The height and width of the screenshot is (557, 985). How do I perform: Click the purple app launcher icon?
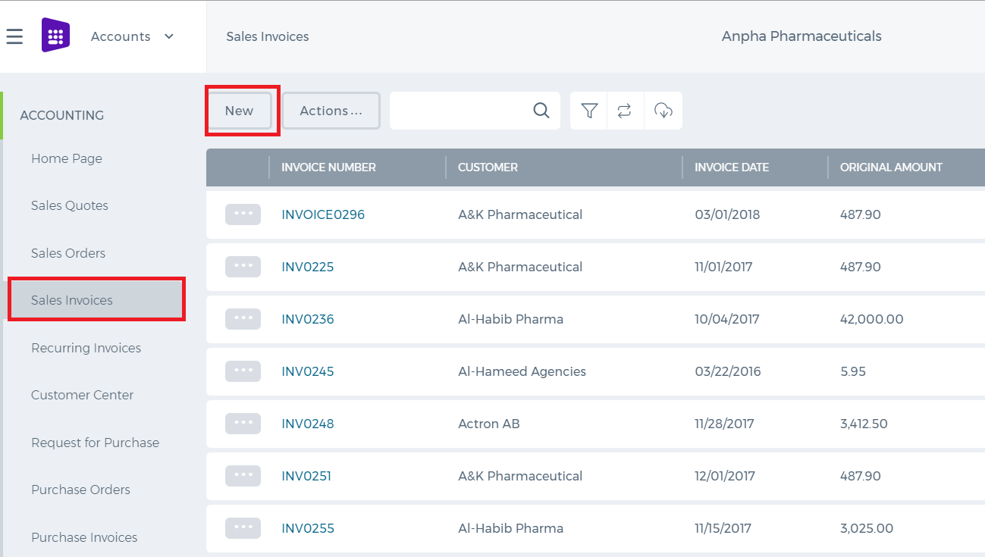click(x=55, y=36)
